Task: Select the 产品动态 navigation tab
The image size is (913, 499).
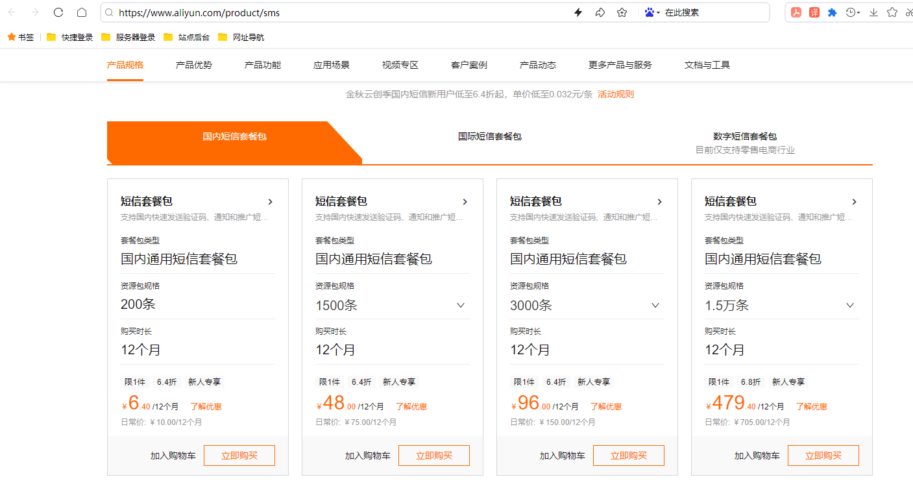Action: tap(538, 65)
